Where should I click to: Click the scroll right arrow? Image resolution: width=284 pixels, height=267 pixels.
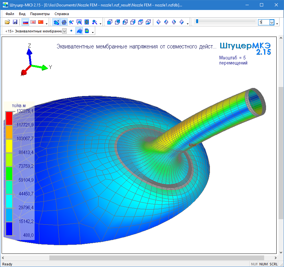point(276,258)
